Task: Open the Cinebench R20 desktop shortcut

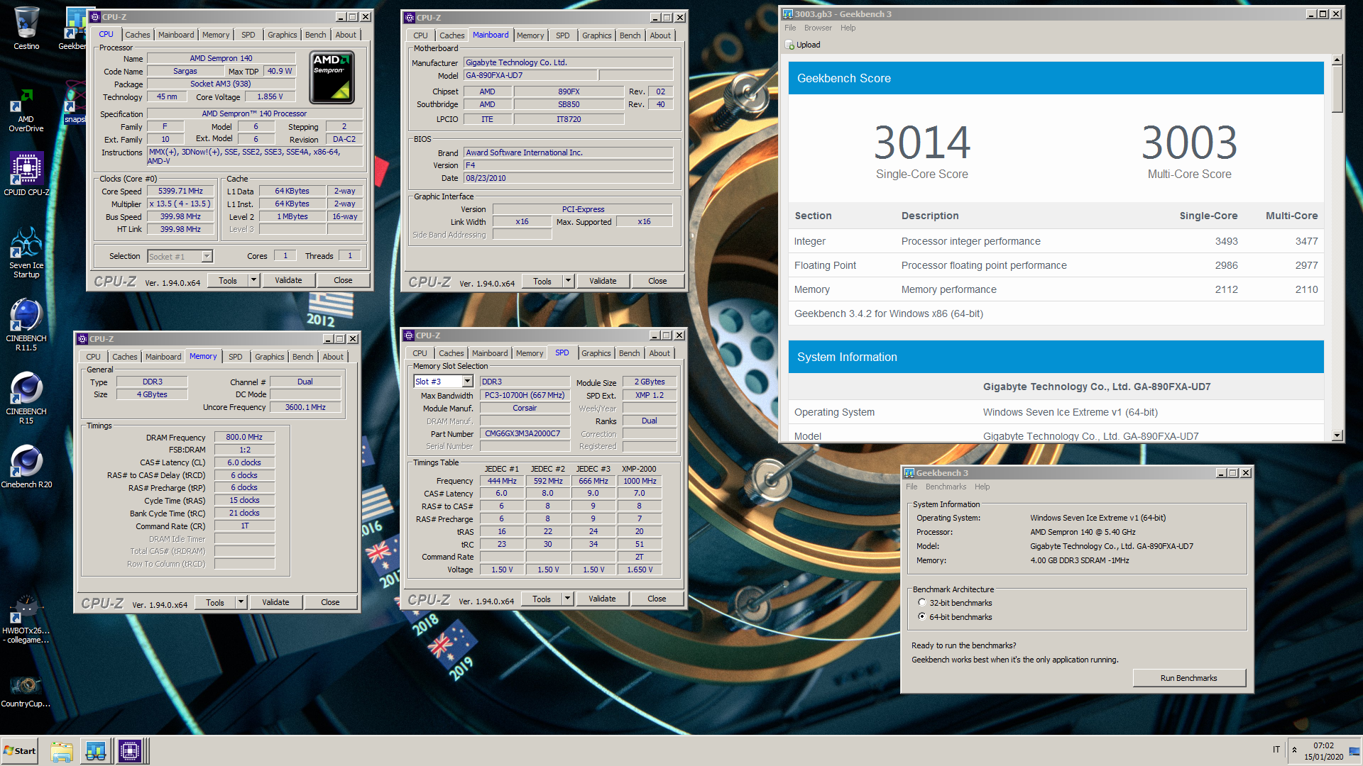Action: click(26, 467)
